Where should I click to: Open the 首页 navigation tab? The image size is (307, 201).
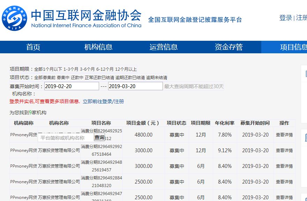tap(33, 47)
